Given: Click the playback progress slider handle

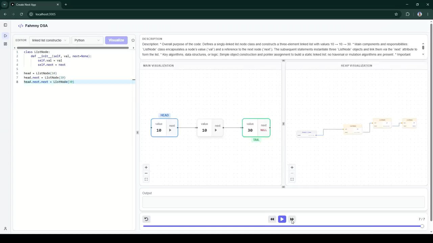Looking at the screenshot, I should pos(422,226).
